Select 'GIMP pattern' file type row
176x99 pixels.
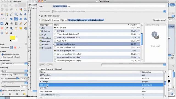pyautogui.click(x=101, y=75)
